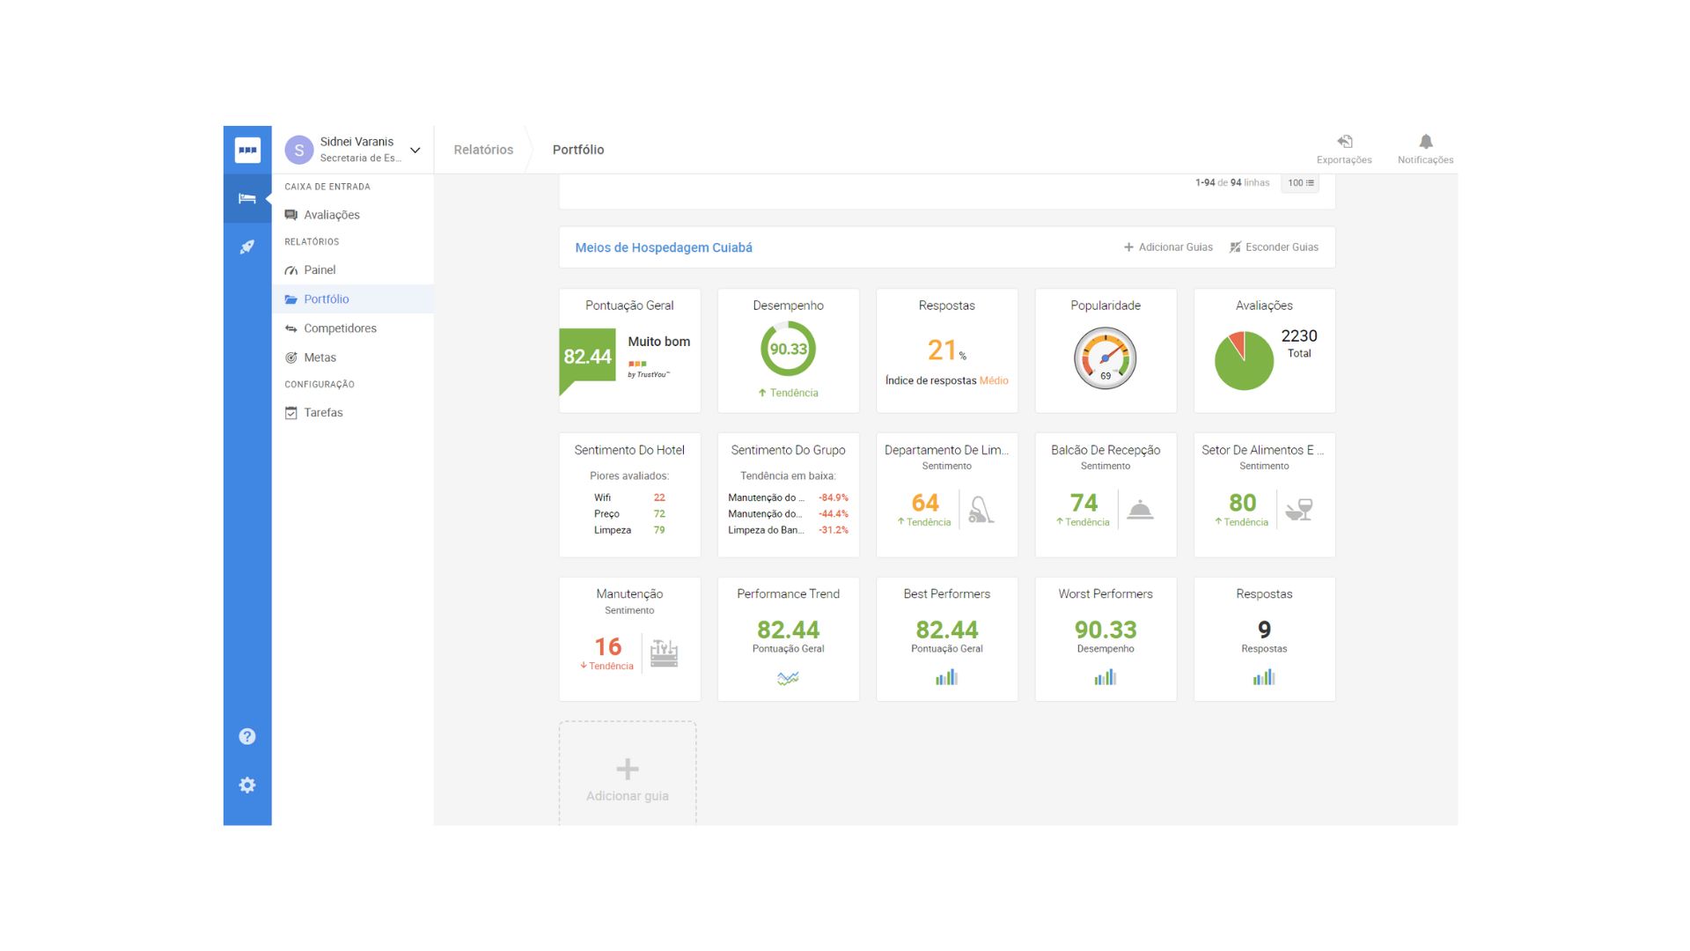
Task: Click the Popularidade gauge showing 69
Action: tap(1106, 358)
